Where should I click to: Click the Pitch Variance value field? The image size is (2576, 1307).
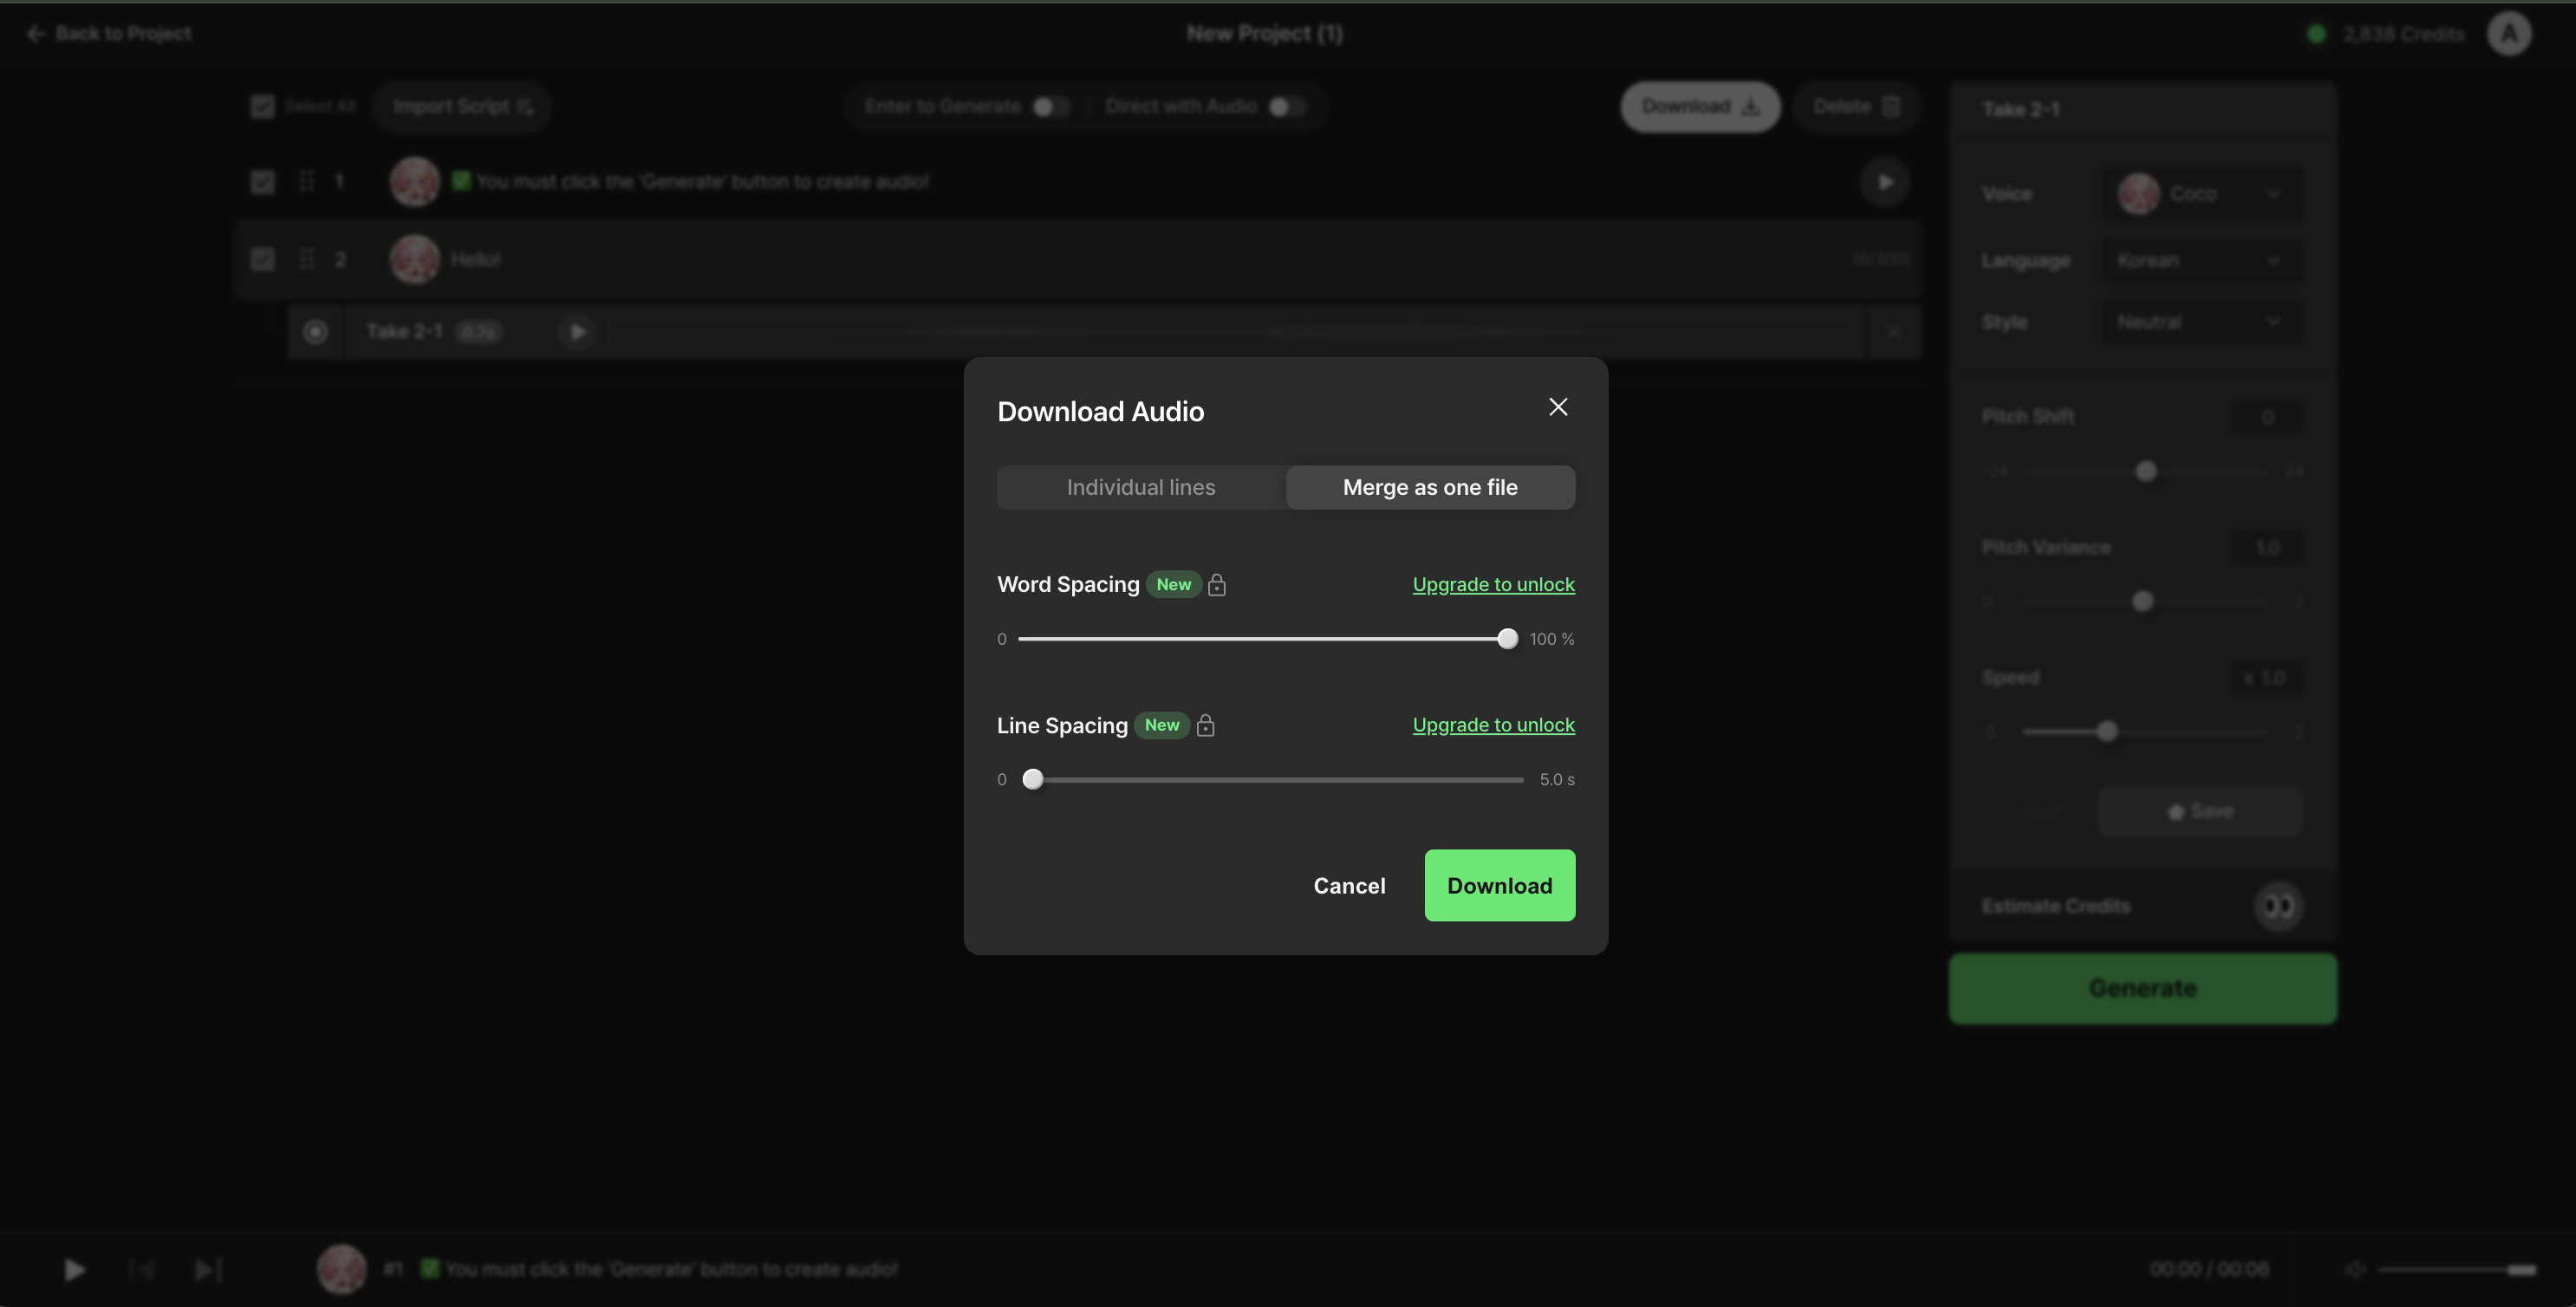point(2267,547)
